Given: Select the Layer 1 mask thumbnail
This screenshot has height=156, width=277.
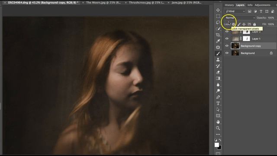Looking at the screenshot, I should 246,39.
